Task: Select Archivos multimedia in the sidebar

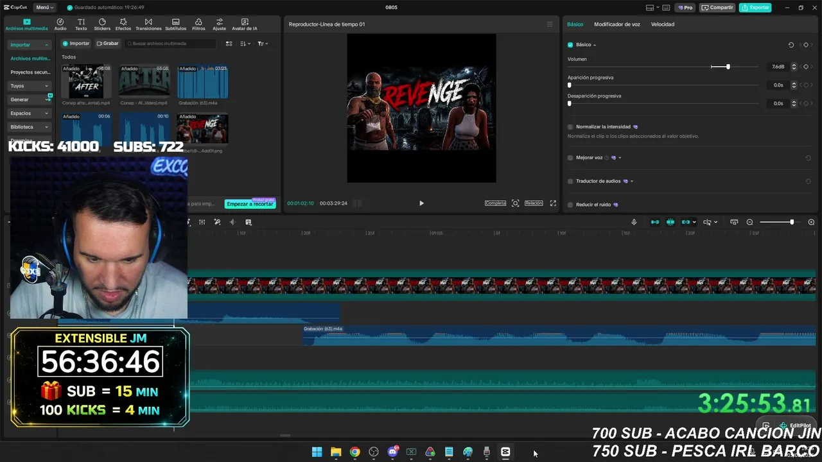Action: click(x=30, y=58)
